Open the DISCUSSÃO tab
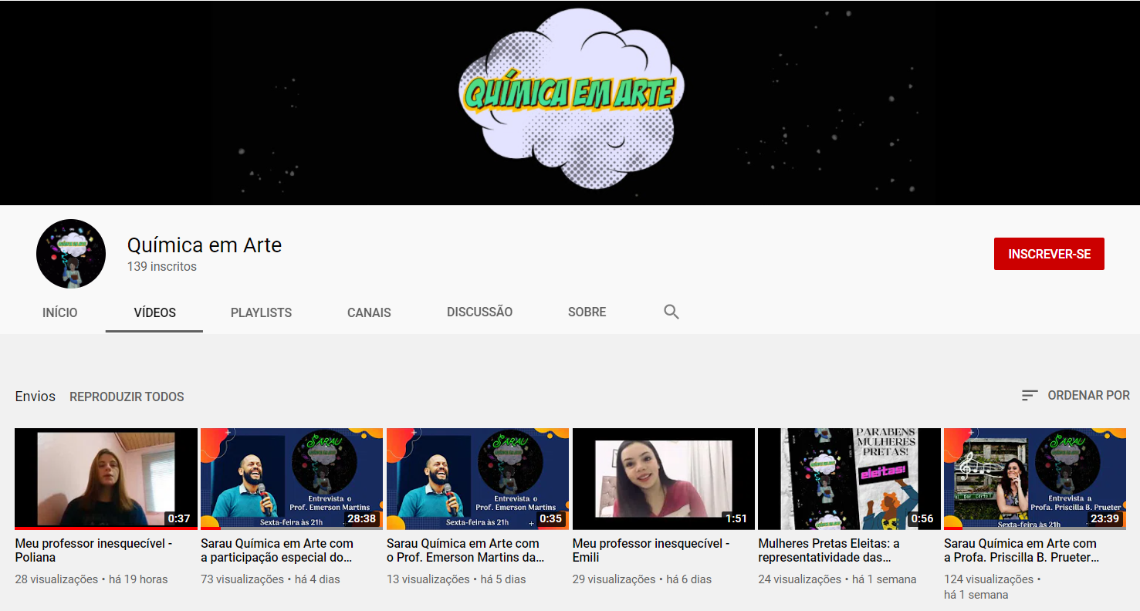The image size is (1140, 611). [x=479, y=312]
